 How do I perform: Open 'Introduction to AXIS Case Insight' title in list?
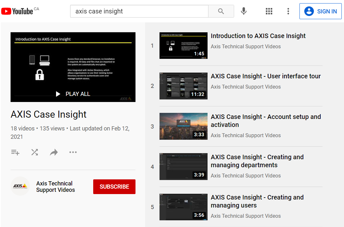coord(258,36)
